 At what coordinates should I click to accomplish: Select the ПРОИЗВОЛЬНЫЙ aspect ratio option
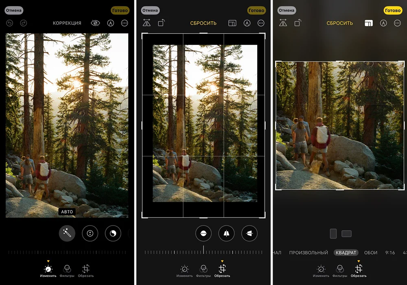pos(309,253)
